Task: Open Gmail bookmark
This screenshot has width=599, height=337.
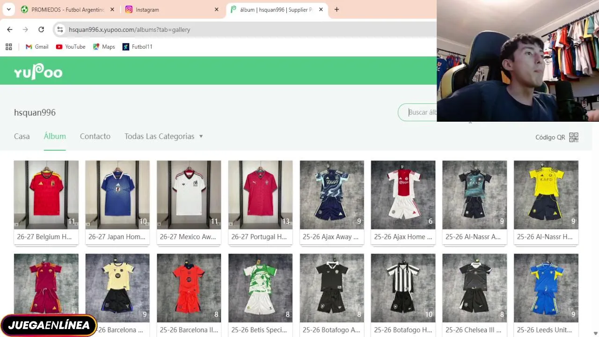Action: [37, 47]
